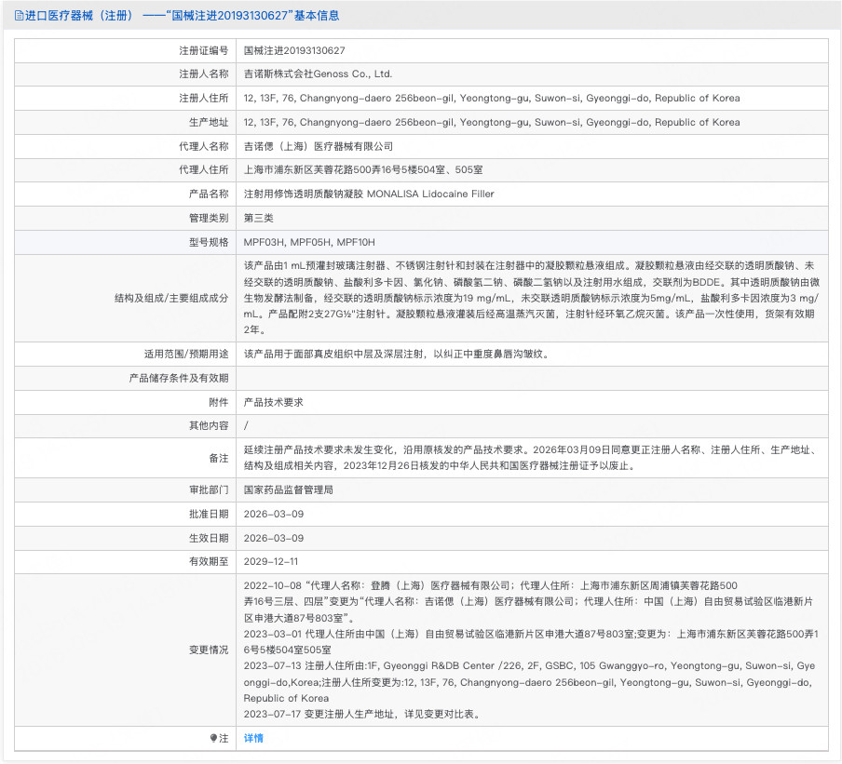842x764 pixels.
Task: Click approving authority 国家药品监督管理局
Action: [x=289, y=489]
